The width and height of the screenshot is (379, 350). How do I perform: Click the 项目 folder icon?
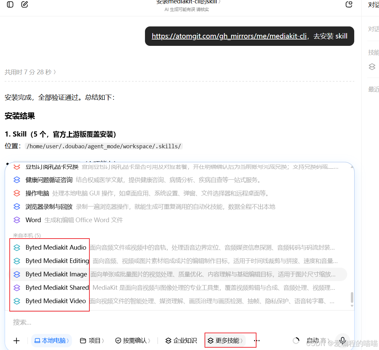[83, 341]
